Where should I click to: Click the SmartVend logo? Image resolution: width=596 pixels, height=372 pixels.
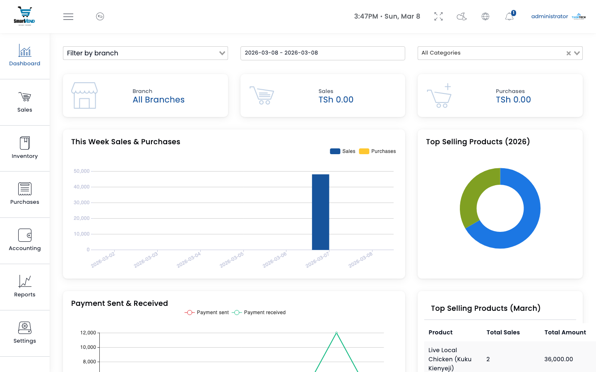point(24,16)
